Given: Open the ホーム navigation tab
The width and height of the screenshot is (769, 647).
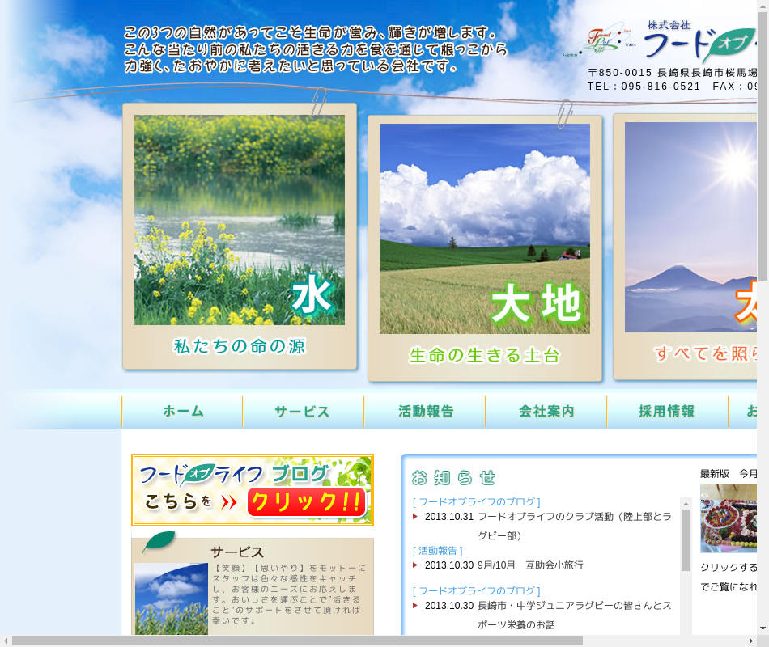Looking at the screenshot, I should pyautogui.click(x=183, y=412).
